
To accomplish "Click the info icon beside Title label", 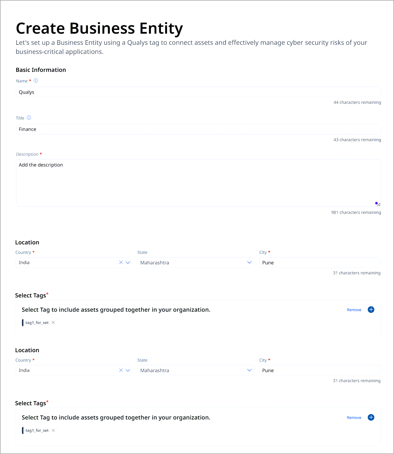I will point(29,118).
